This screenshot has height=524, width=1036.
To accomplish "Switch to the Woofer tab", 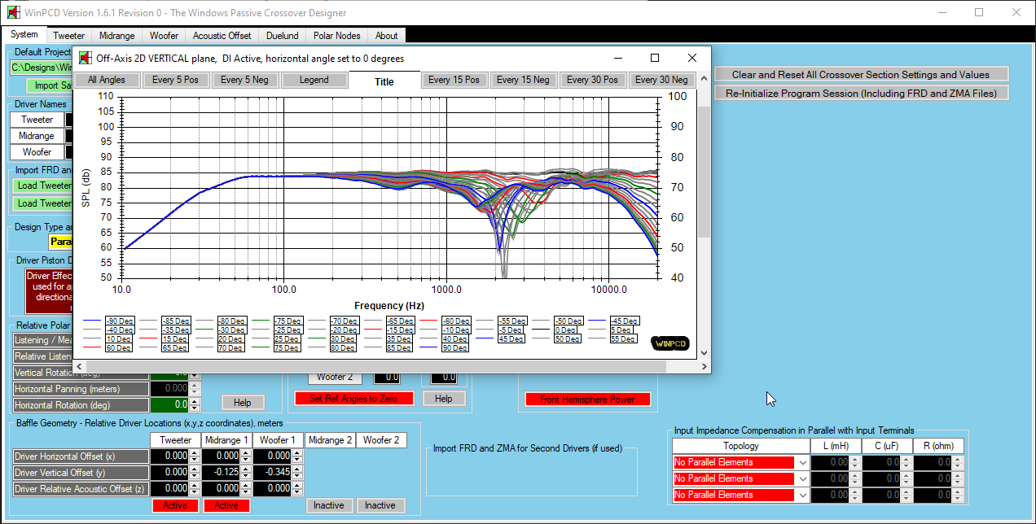I will tap(164, 36).
